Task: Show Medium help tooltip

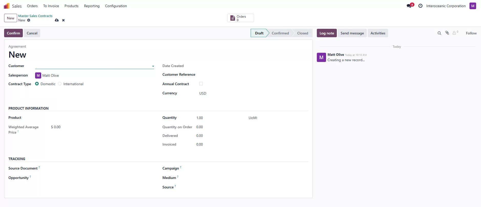Action: [x=178, y=177]
